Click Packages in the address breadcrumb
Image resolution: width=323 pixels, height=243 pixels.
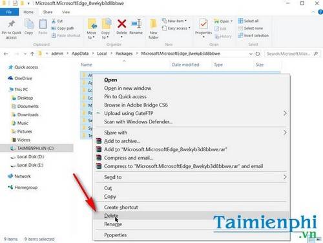coord(124,54)
